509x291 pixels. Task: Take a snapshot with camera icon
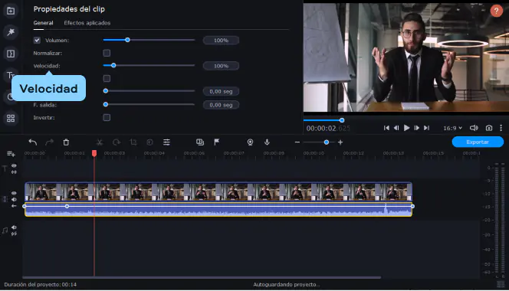point(489,128)
